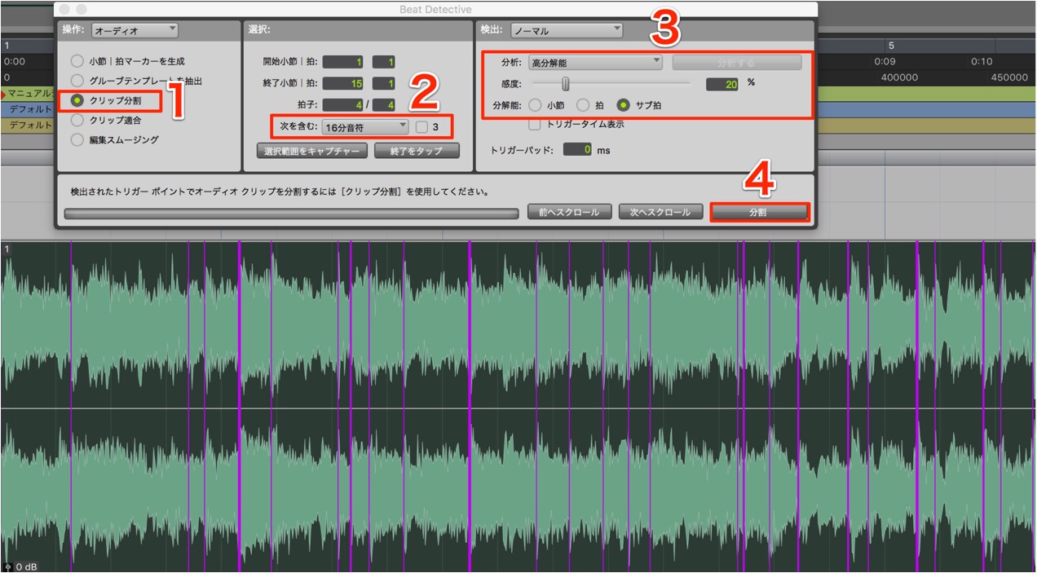Open 検出 ノーマル dropdown

567,31
